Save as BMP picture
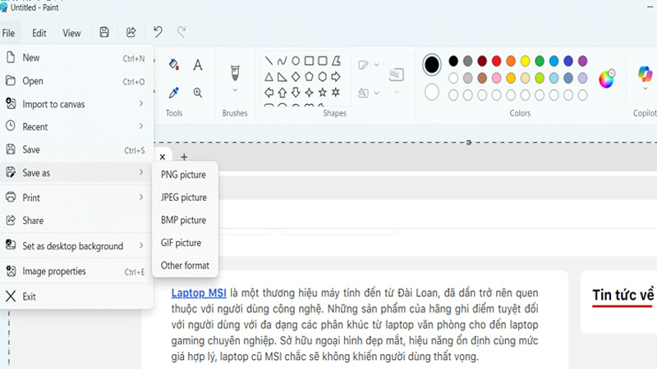Viewport: 657px width, 369px height. click(x=185, y=220)
